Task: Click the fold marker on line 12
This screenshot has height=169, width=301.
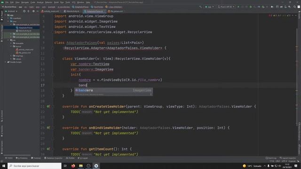Action: [53, 59]
